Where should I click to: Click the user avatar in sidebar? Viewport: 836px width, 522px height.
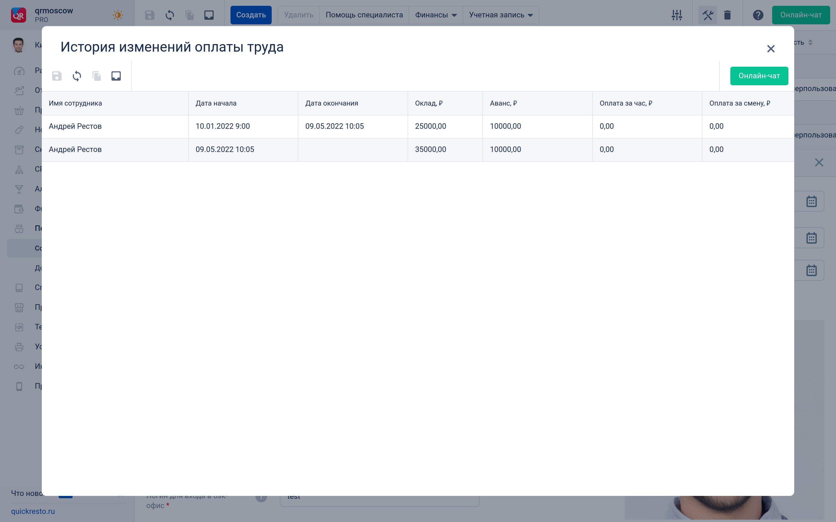(x=18, y=45)
